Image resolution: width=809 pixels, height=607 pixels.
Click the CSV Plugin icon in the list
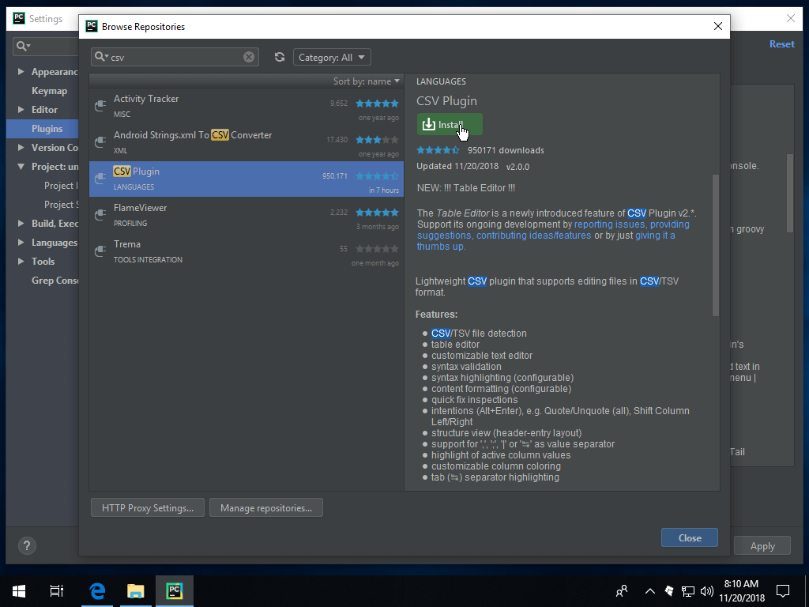coord(100,177)
